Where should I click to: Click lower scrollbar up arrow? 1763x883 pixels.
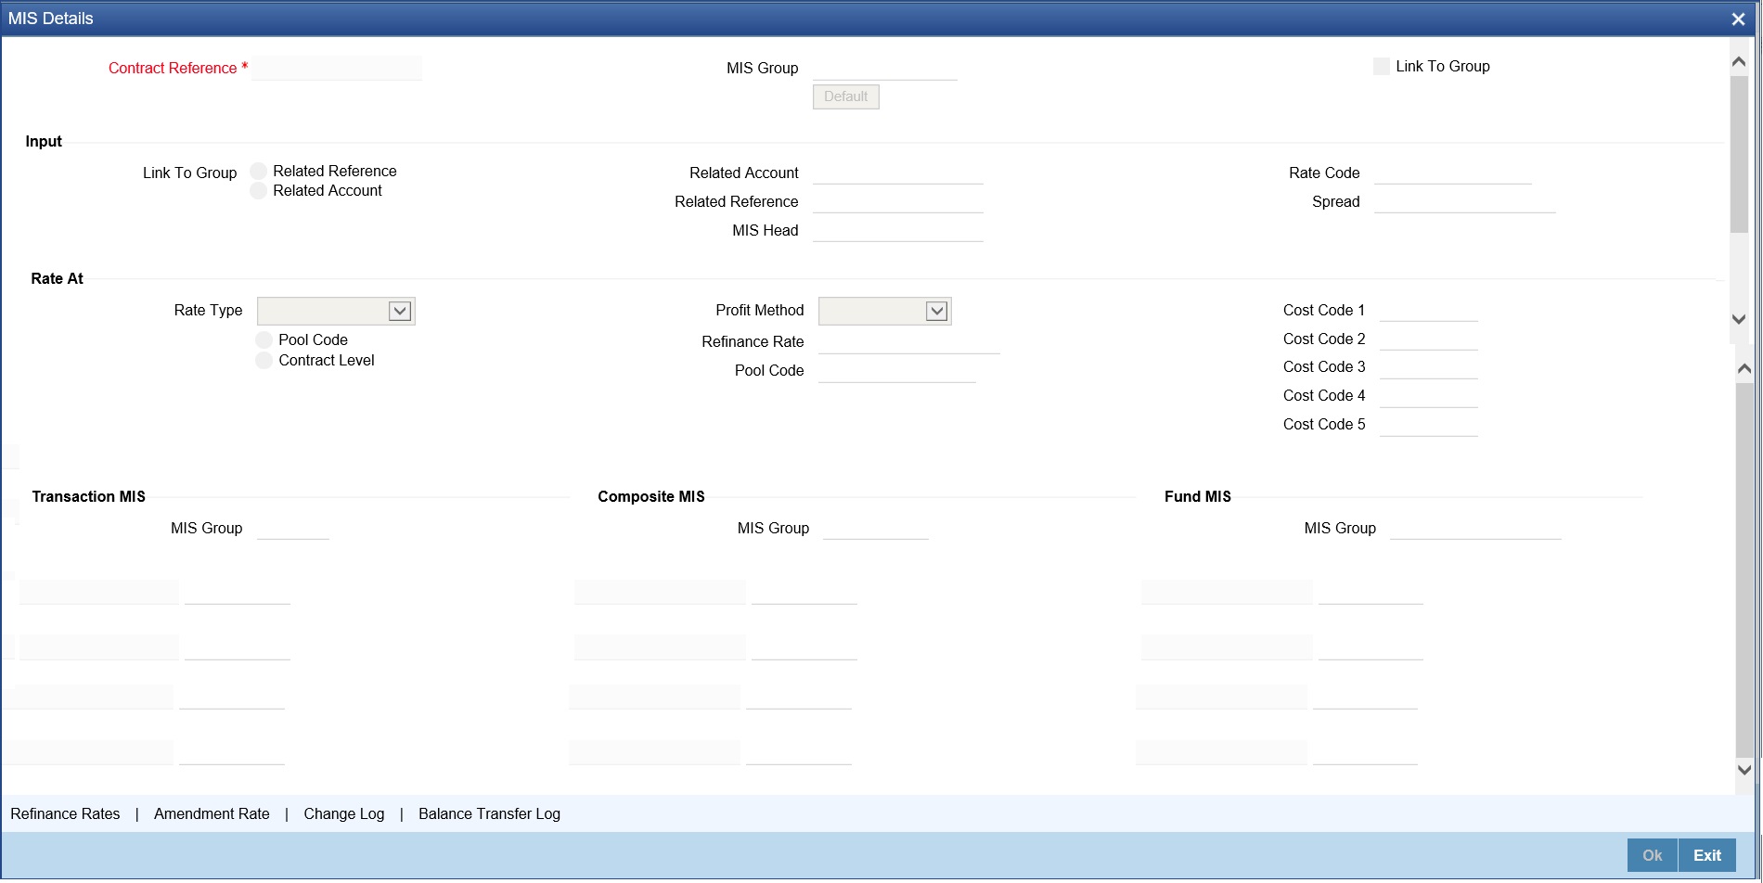point(1744,369)
